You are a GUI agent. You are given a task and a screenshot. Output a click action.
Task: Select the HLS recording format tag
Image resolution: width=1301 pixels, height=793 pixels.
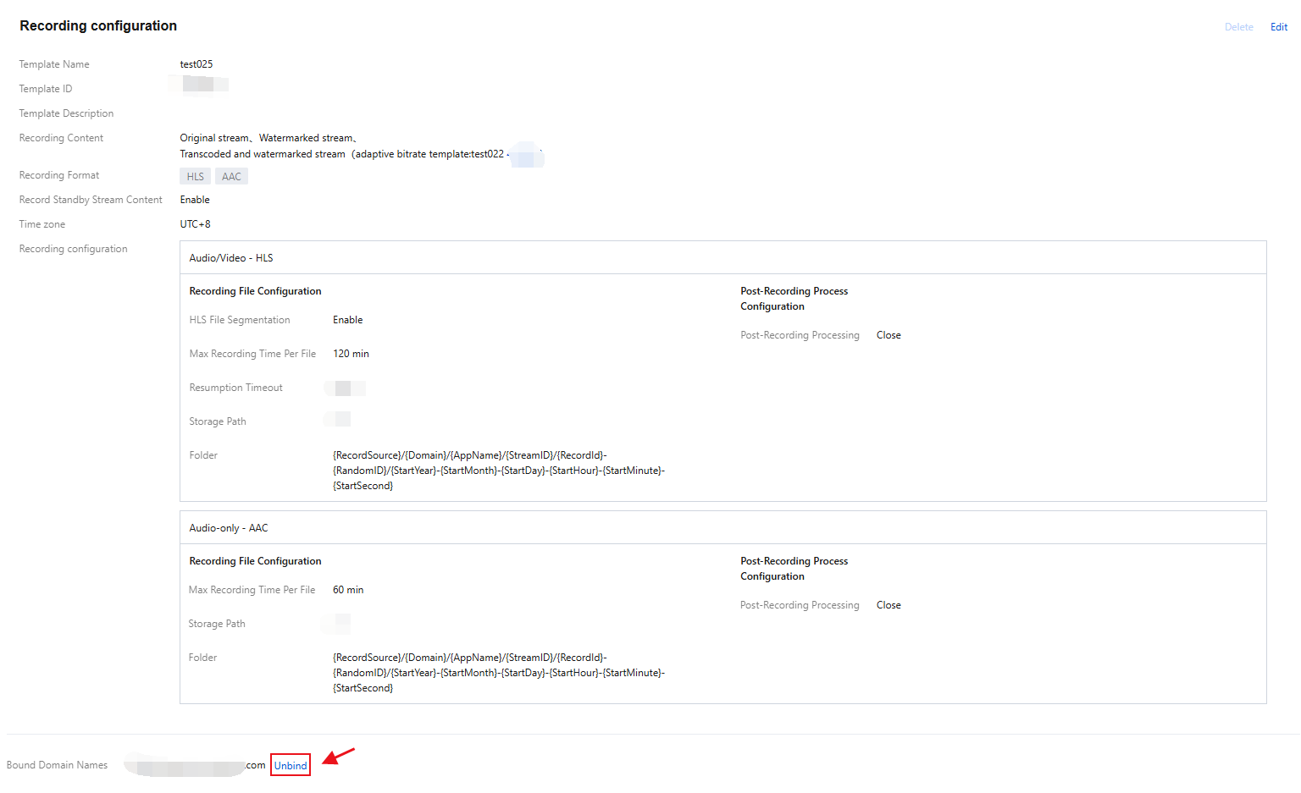(x=195, y=177)
